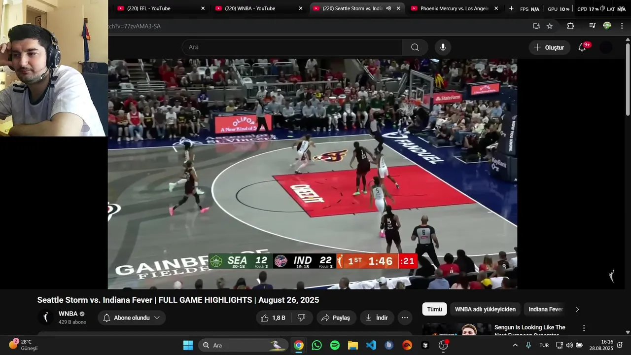Close the Phoenix Mercury tab

(x=496, y=8)
